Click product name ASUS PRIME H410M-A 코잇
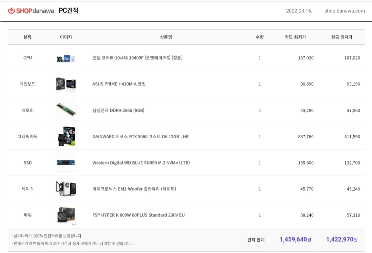 pos(119,84)
